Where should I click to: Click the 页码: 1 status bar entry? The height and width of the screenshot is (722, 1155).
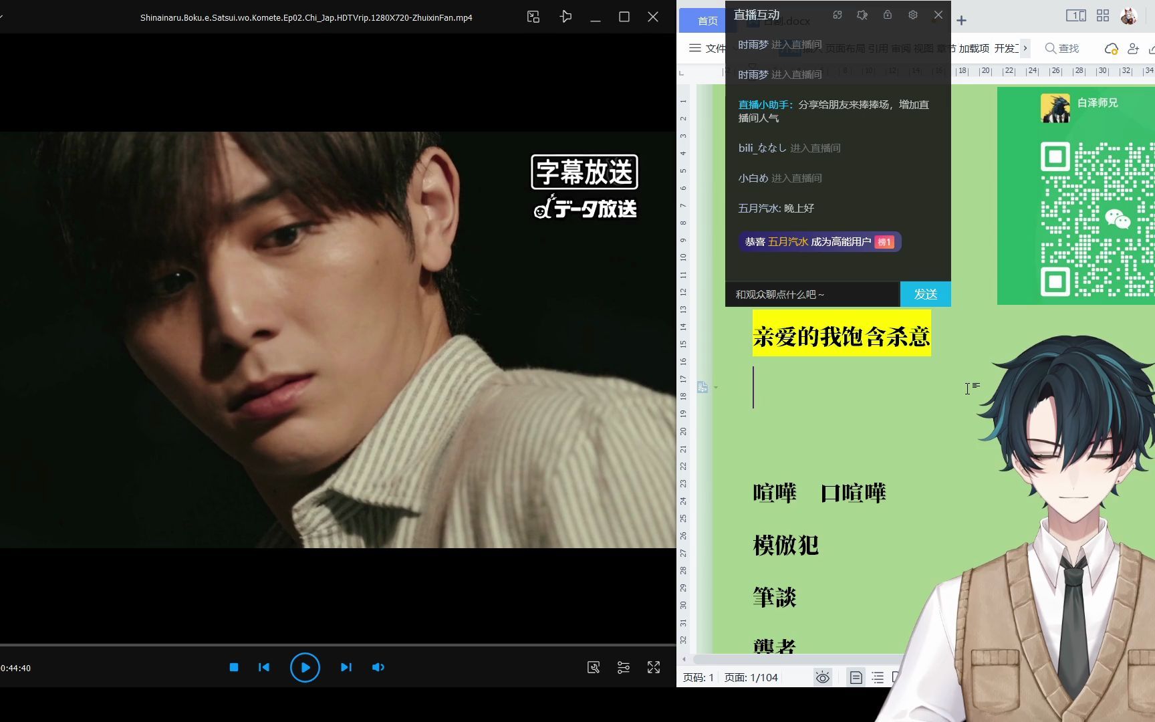click(x=698, y=677)
